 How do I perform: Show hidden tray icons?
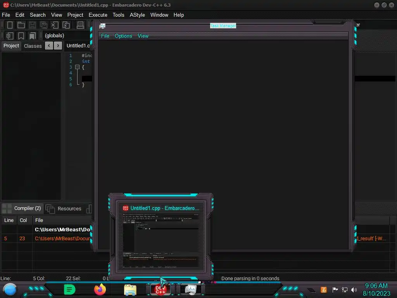(311, 290)
